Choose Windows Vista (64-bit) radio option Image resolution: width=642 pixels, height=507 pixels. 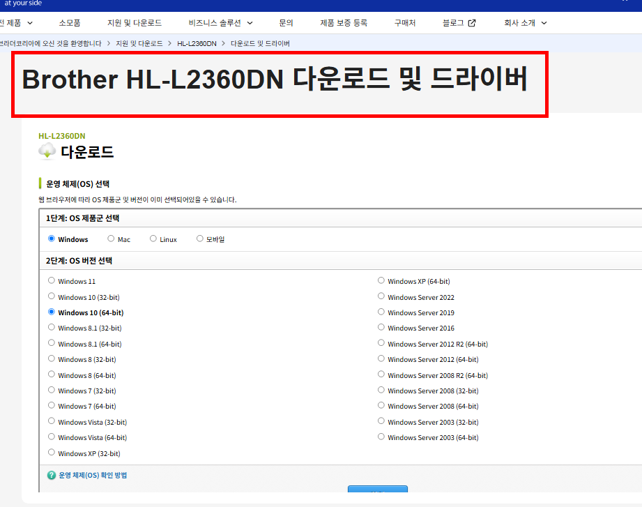(51, 437)
